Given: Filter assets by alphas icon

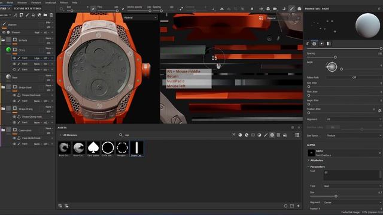Looking at the screenshot, I should pos(272,135).
